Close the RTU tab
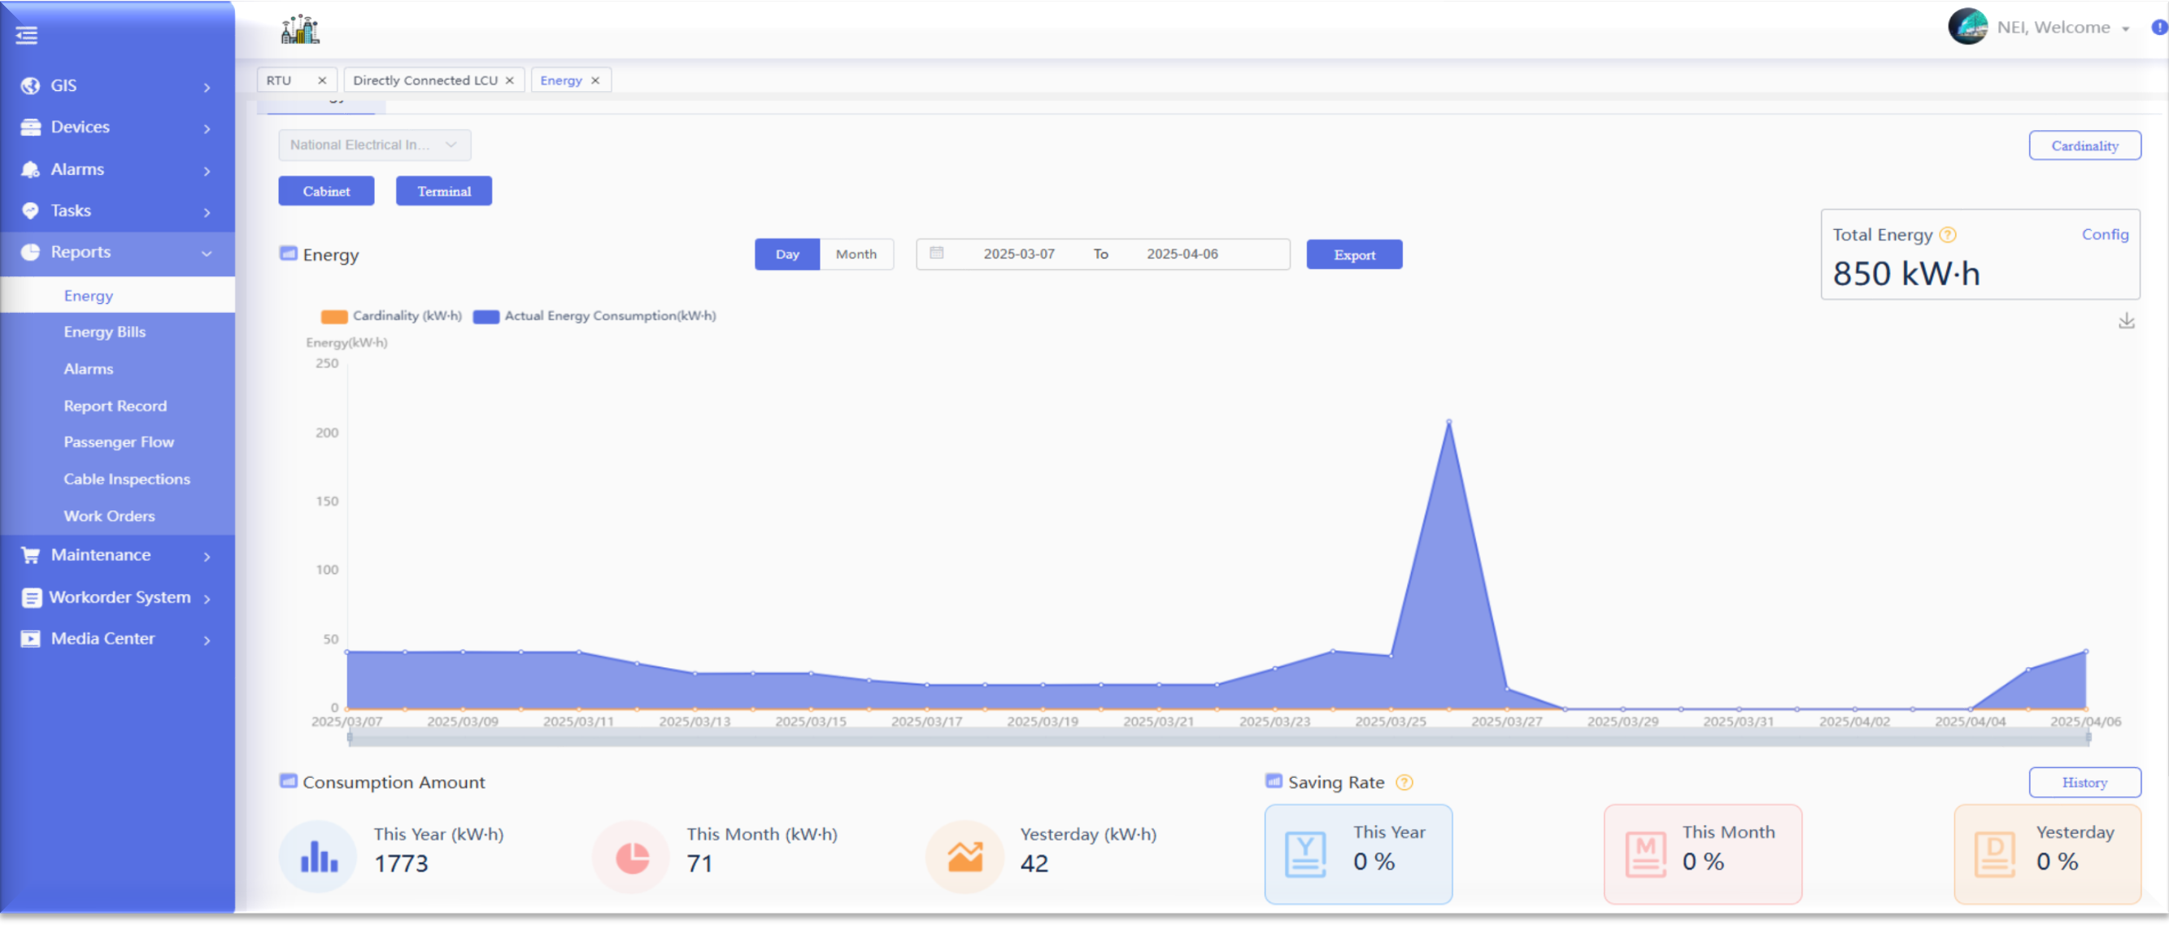This screenshot has width=2169, height=925. coord(321,80)
